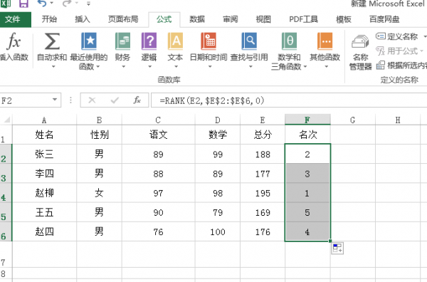Expand the Logical functions dropdown arrow
This screenshot has width=427, height=282.
pos(149,66)
